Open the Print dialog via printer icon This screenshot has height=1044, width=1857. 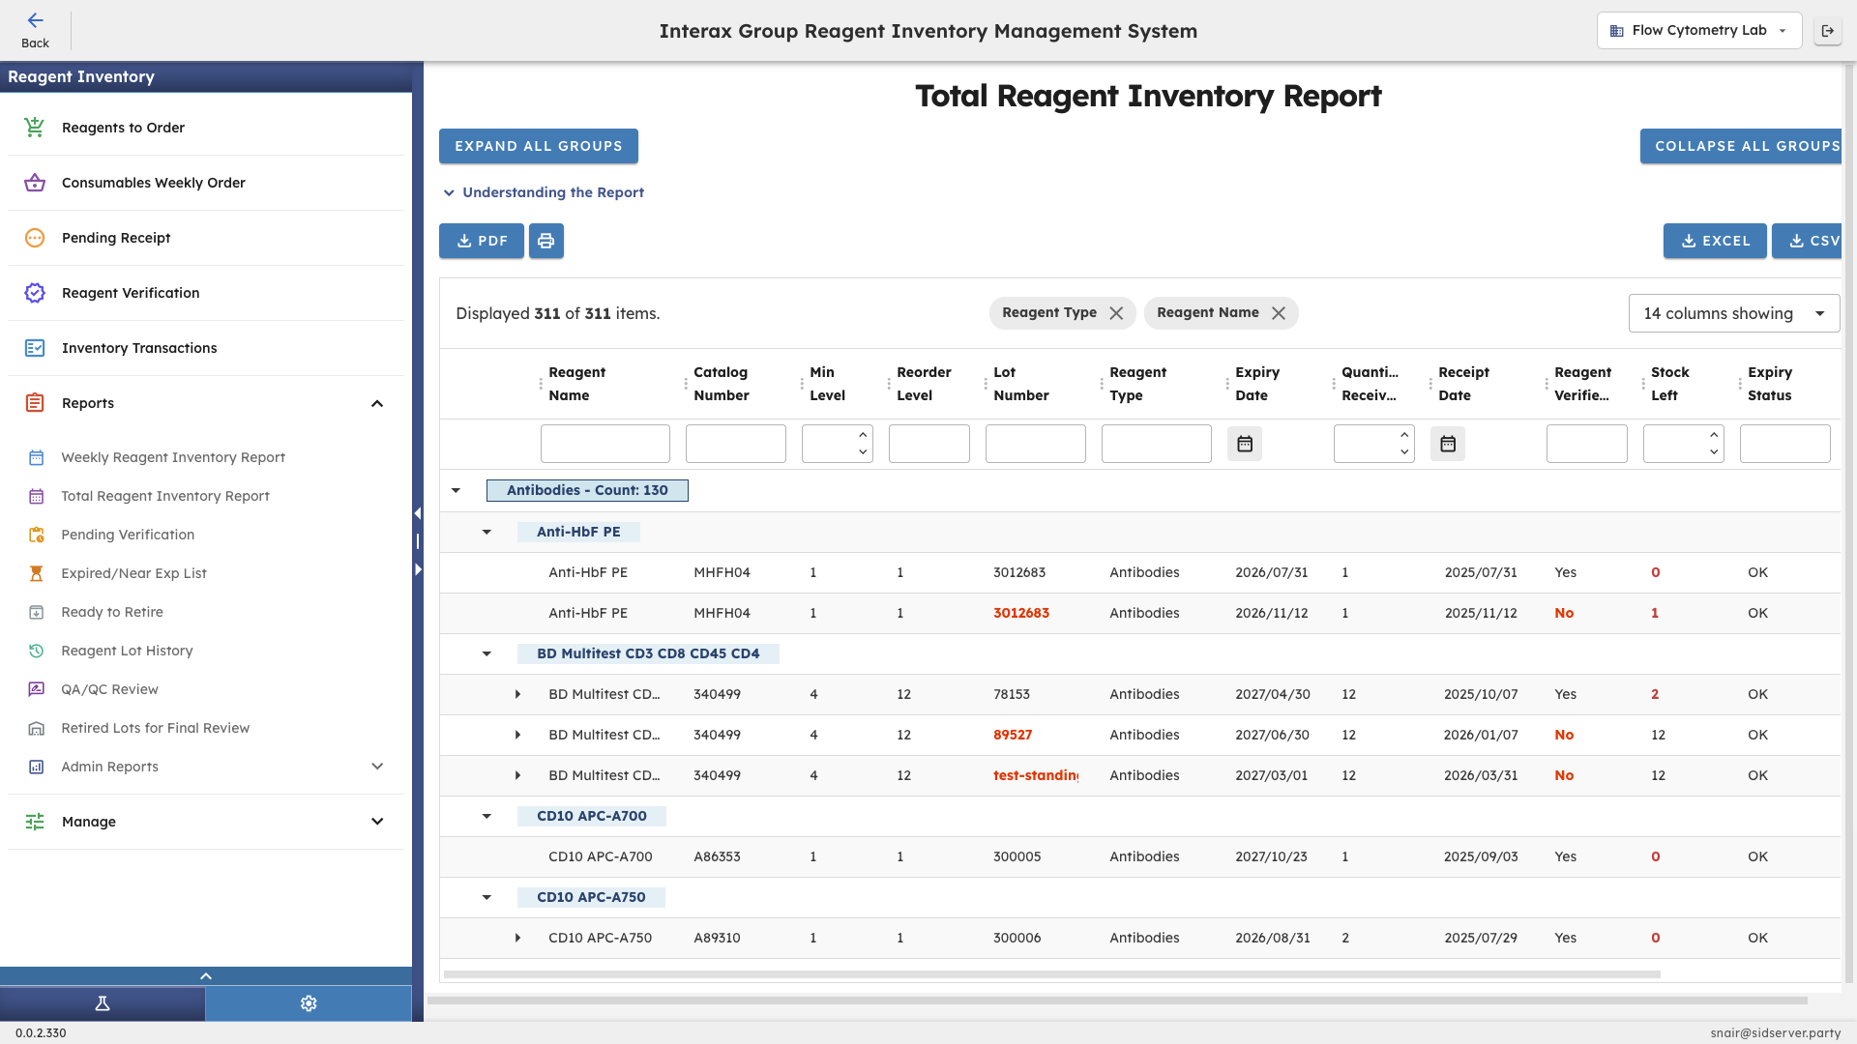point(545,241)
